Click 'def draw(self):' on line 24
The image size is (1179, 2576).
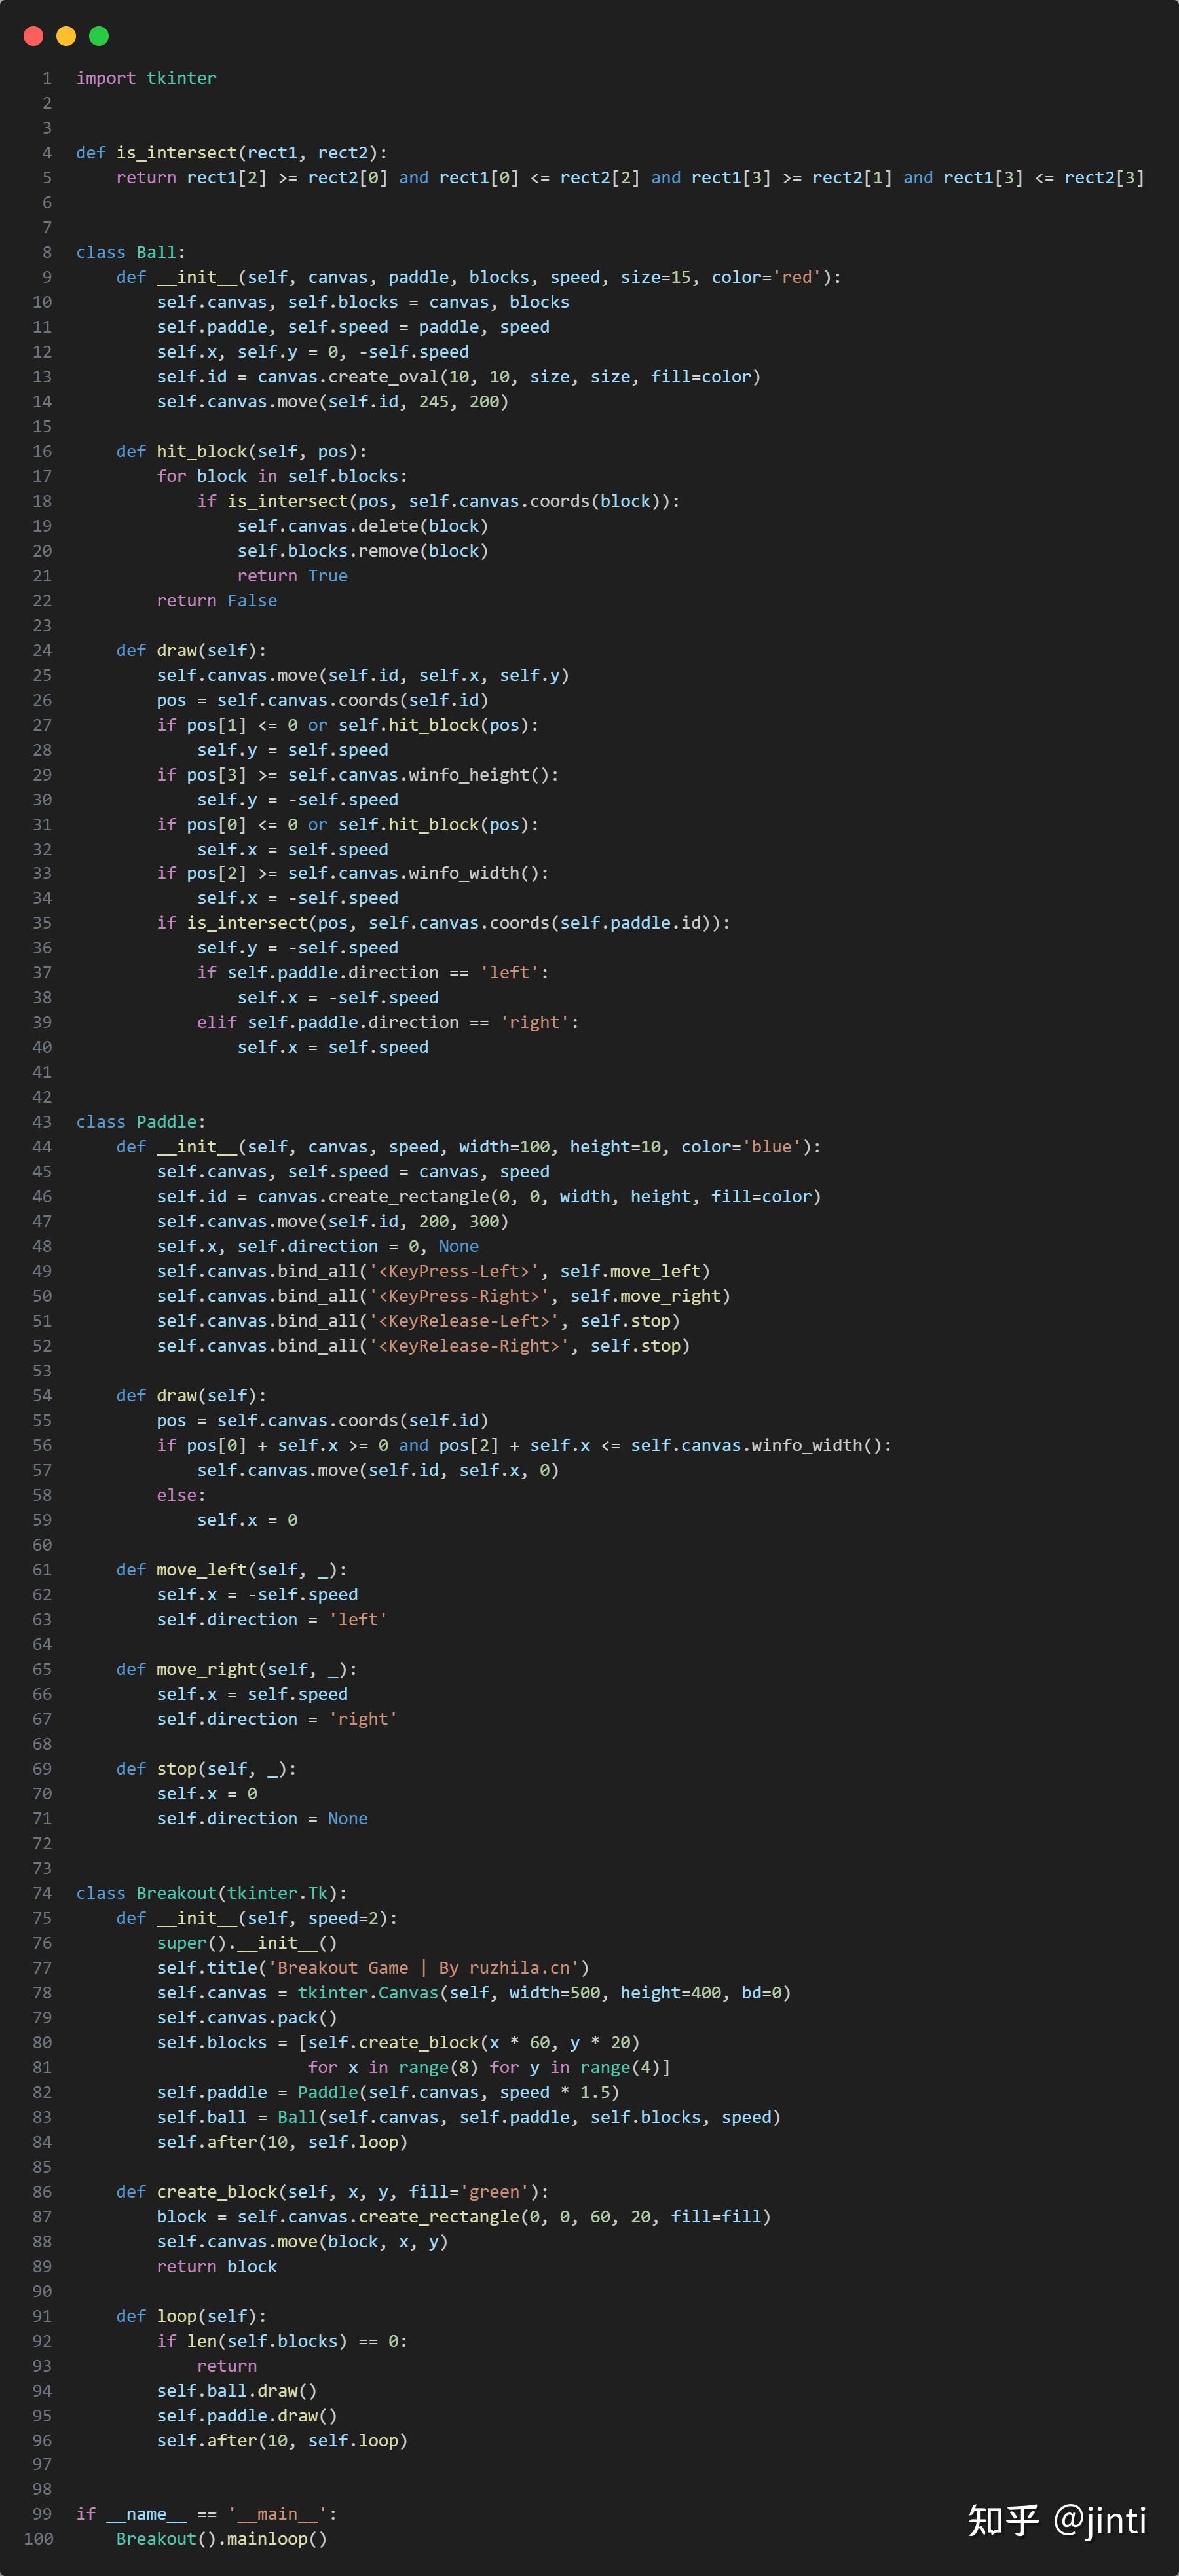click(x=192, y=650)
